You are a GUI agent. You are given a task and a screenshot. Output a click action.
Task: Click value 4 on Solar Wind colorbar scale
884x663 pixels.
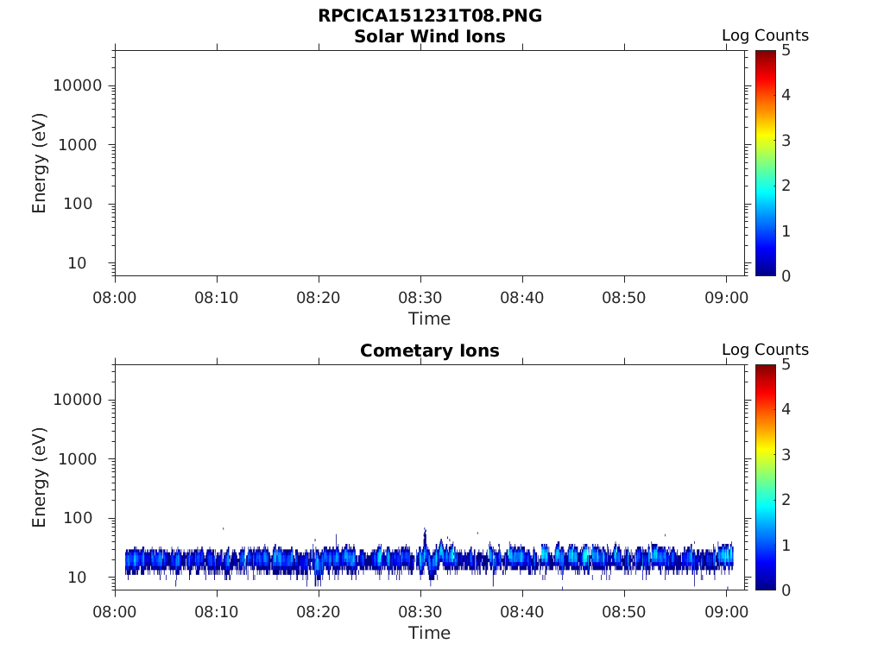786,95
